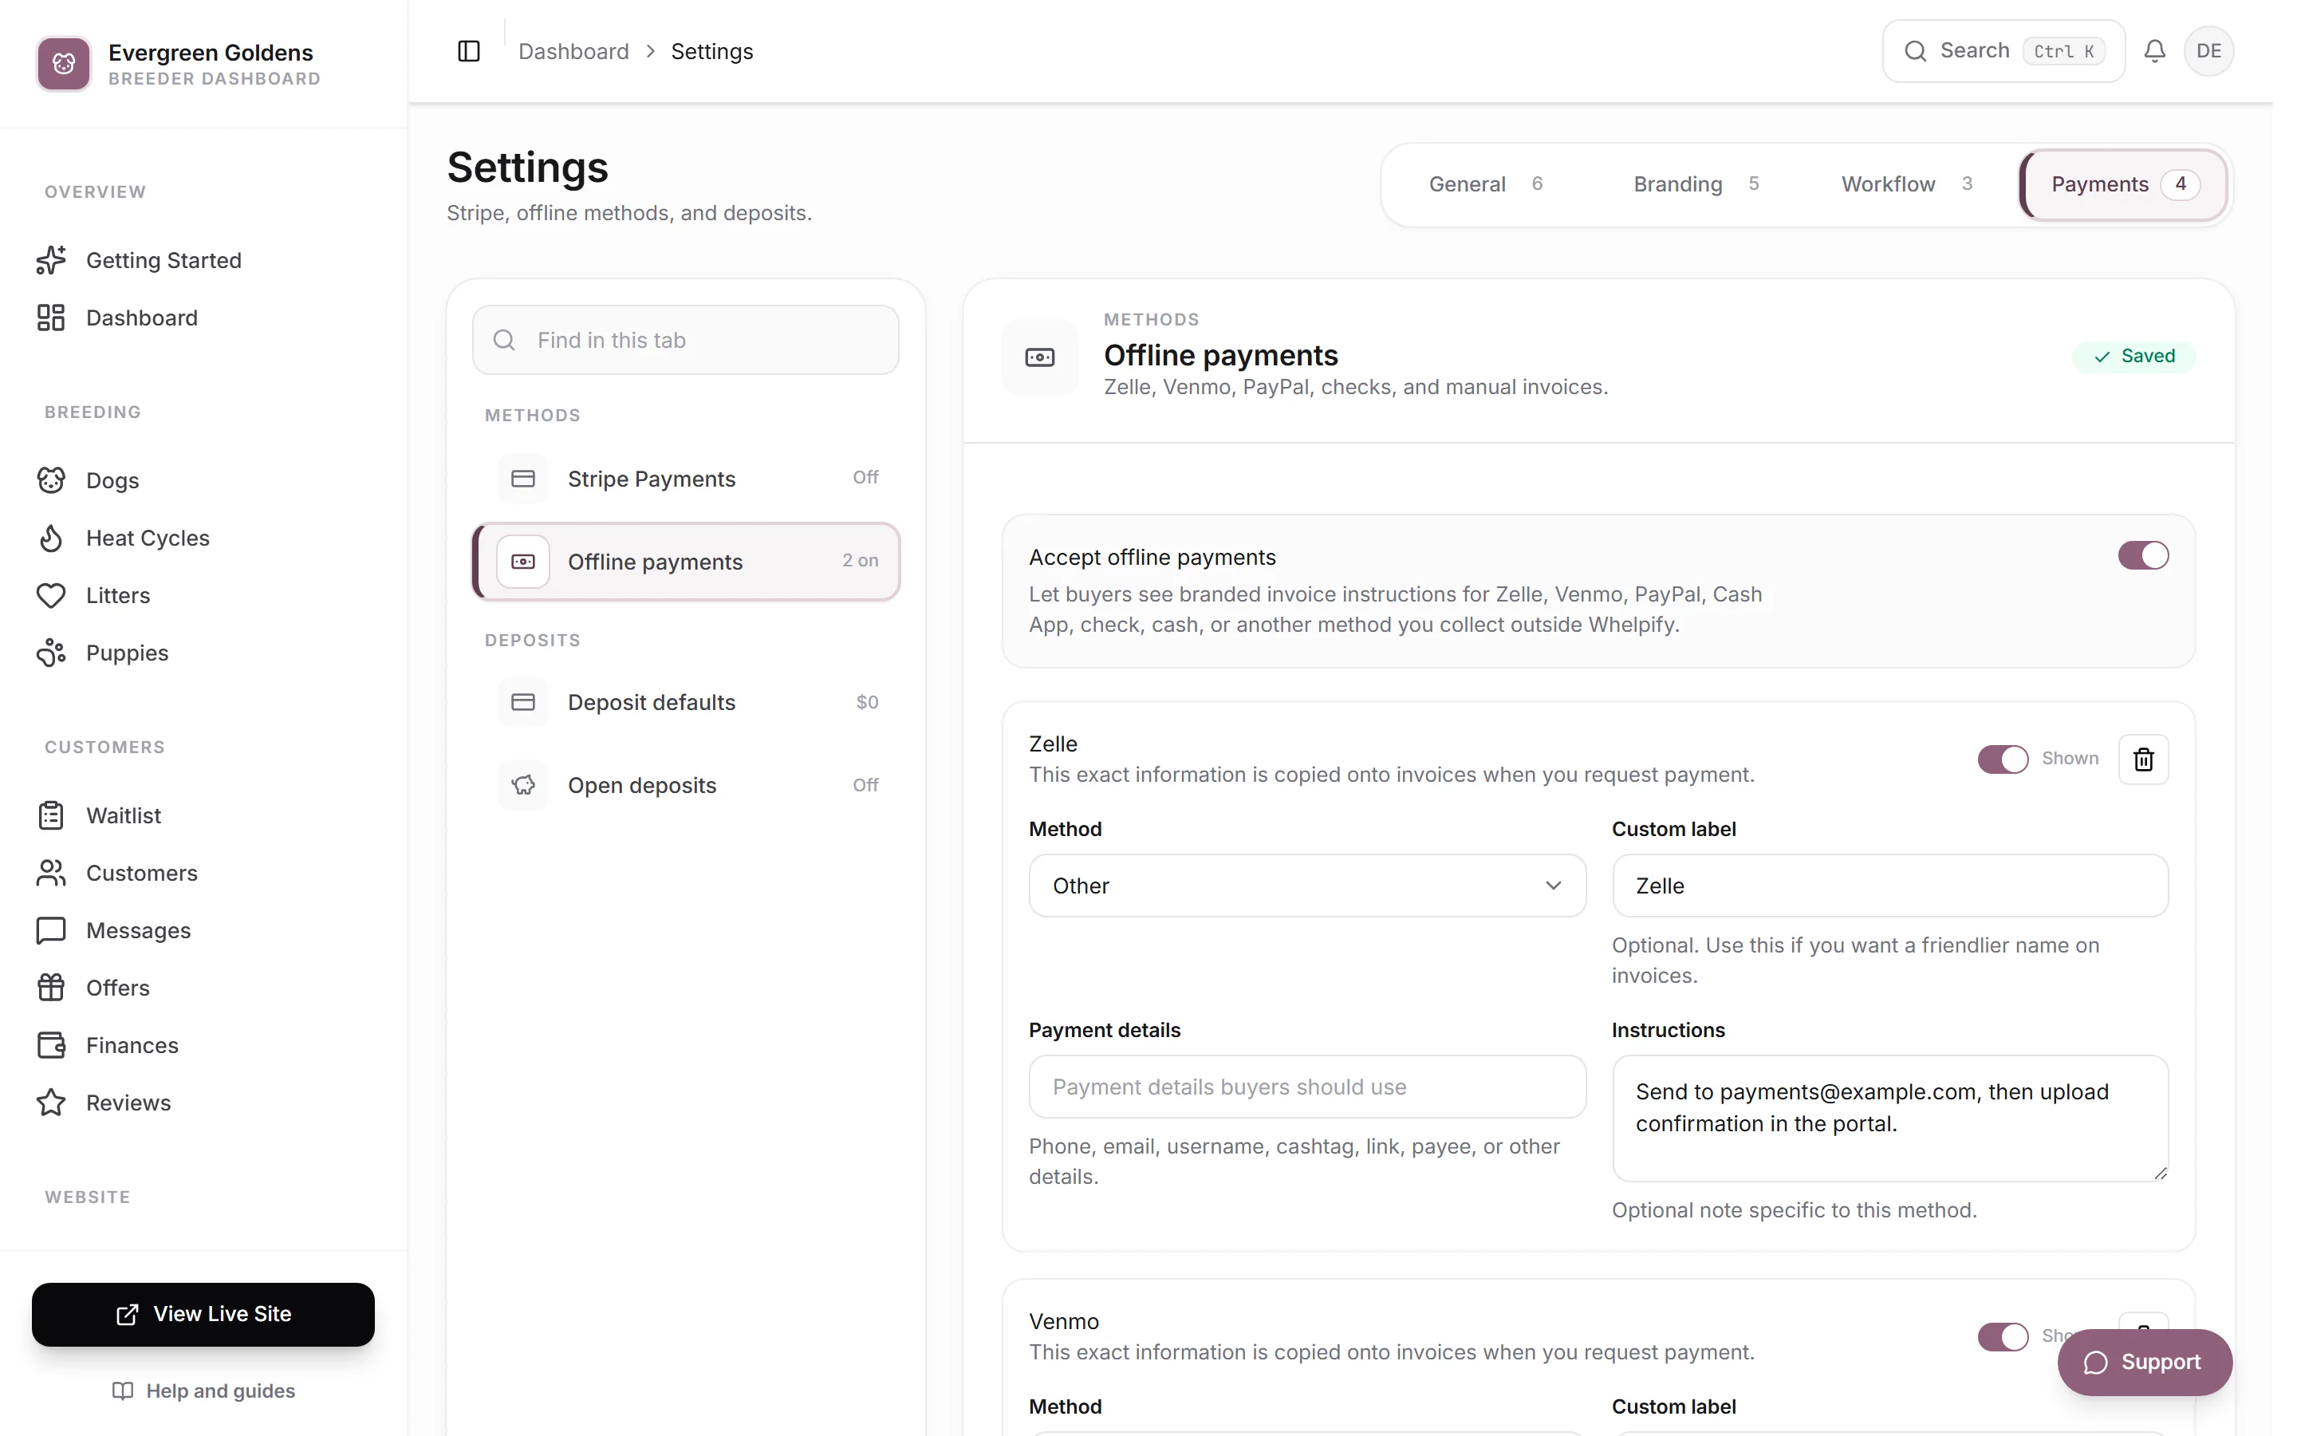Open the Zelle Method dropdown
This screenshot has width=2297, height=1436.
[1307, 886]
